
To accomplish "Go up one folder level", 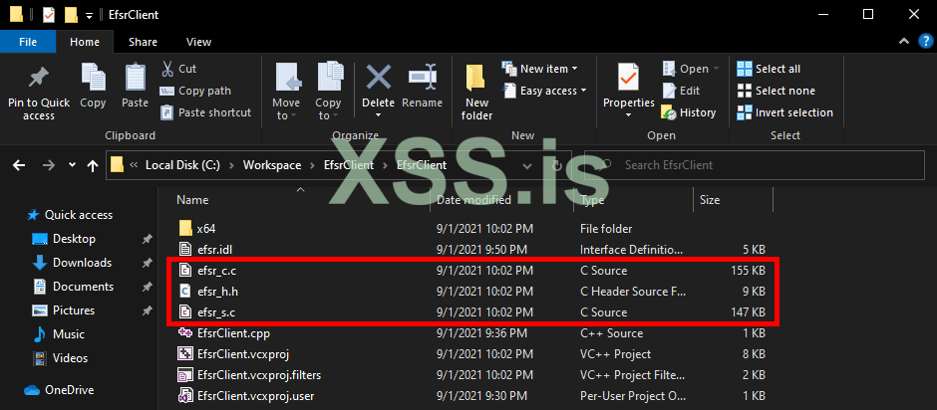I will 92,165.
